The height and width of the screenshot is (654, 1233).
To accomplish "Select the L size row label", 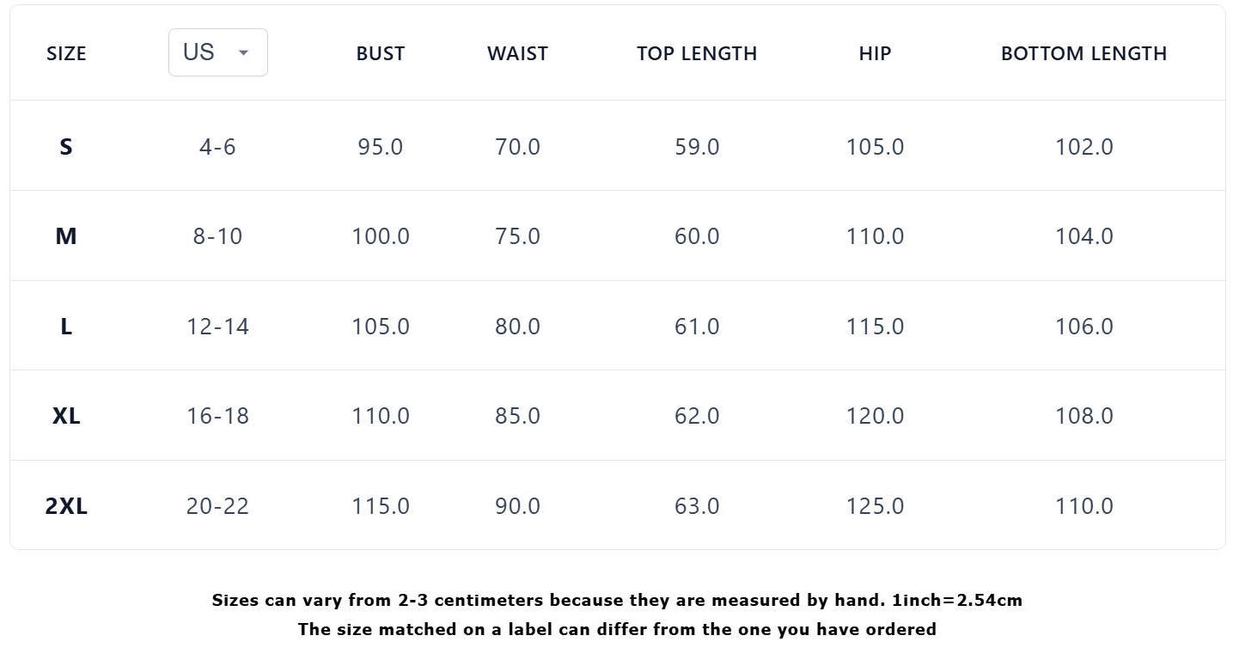I will click(66, 327).
